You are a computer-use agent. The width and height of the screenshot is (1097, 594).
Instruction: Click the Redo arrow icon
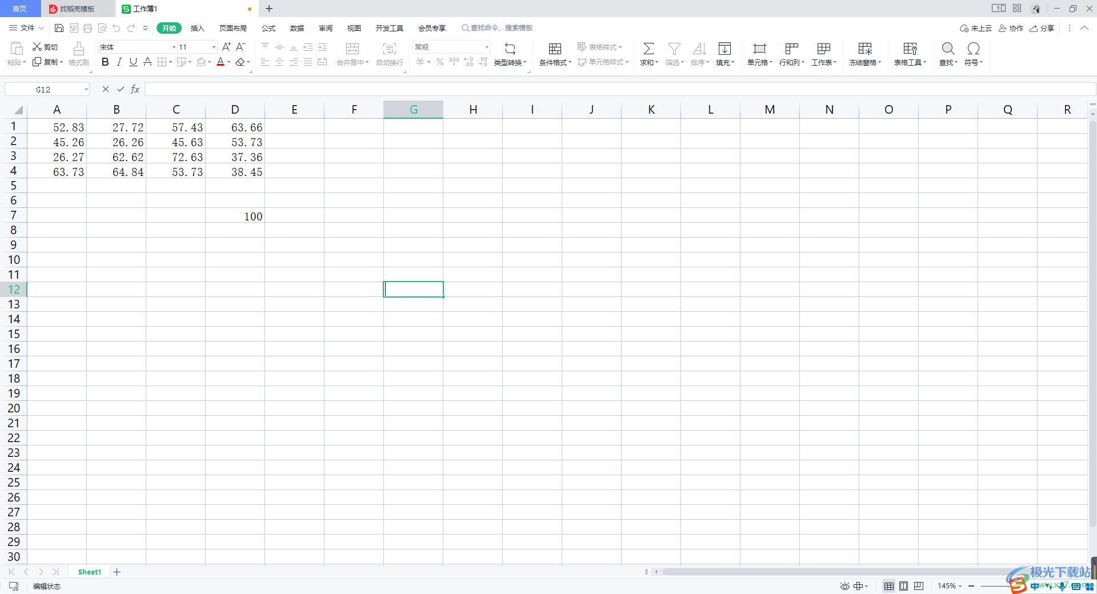pyautogui.click(x=131, y=28)
